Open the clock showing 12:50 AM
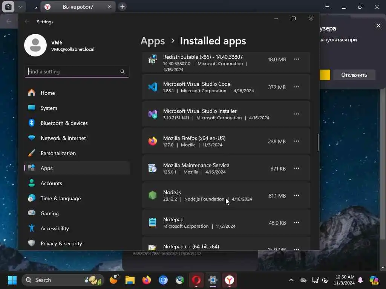 point(345,280)
